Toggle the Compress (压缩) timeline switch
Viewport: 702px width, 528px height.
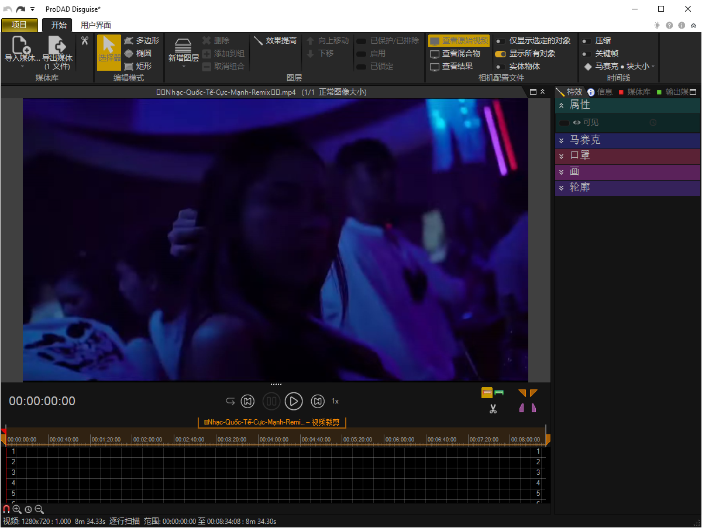point(586,41)
